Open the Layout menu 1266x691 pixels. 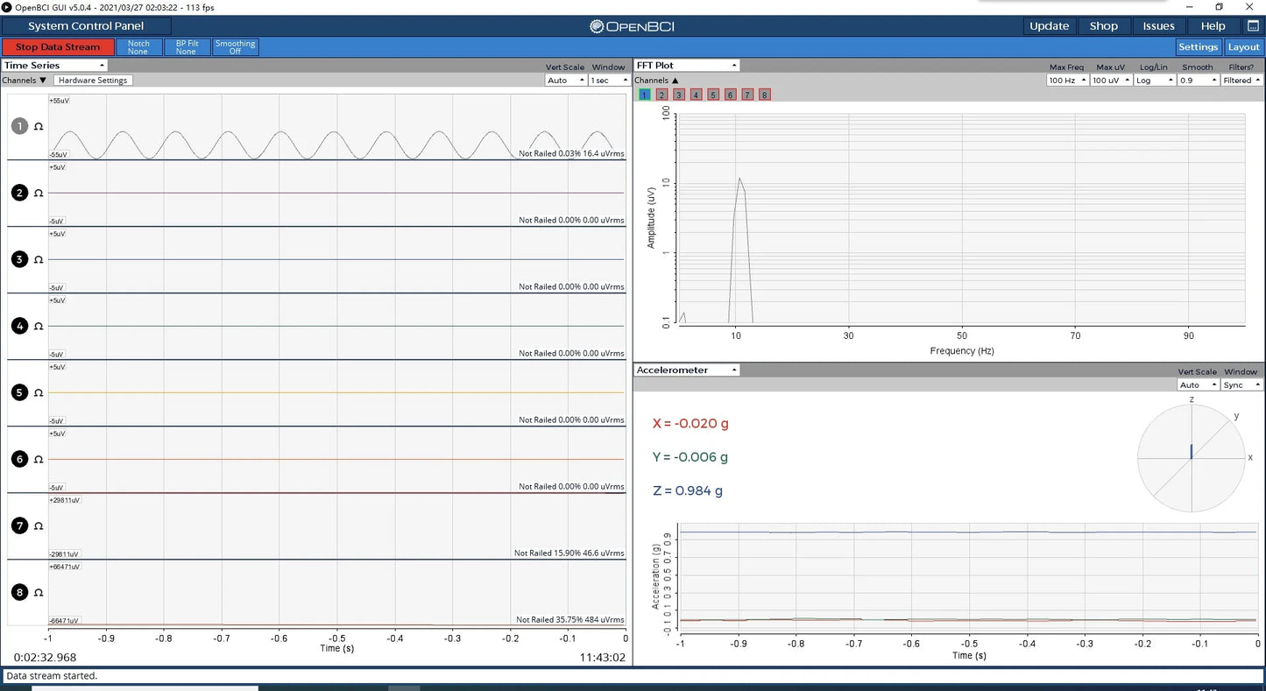(x=1243, y=47)
